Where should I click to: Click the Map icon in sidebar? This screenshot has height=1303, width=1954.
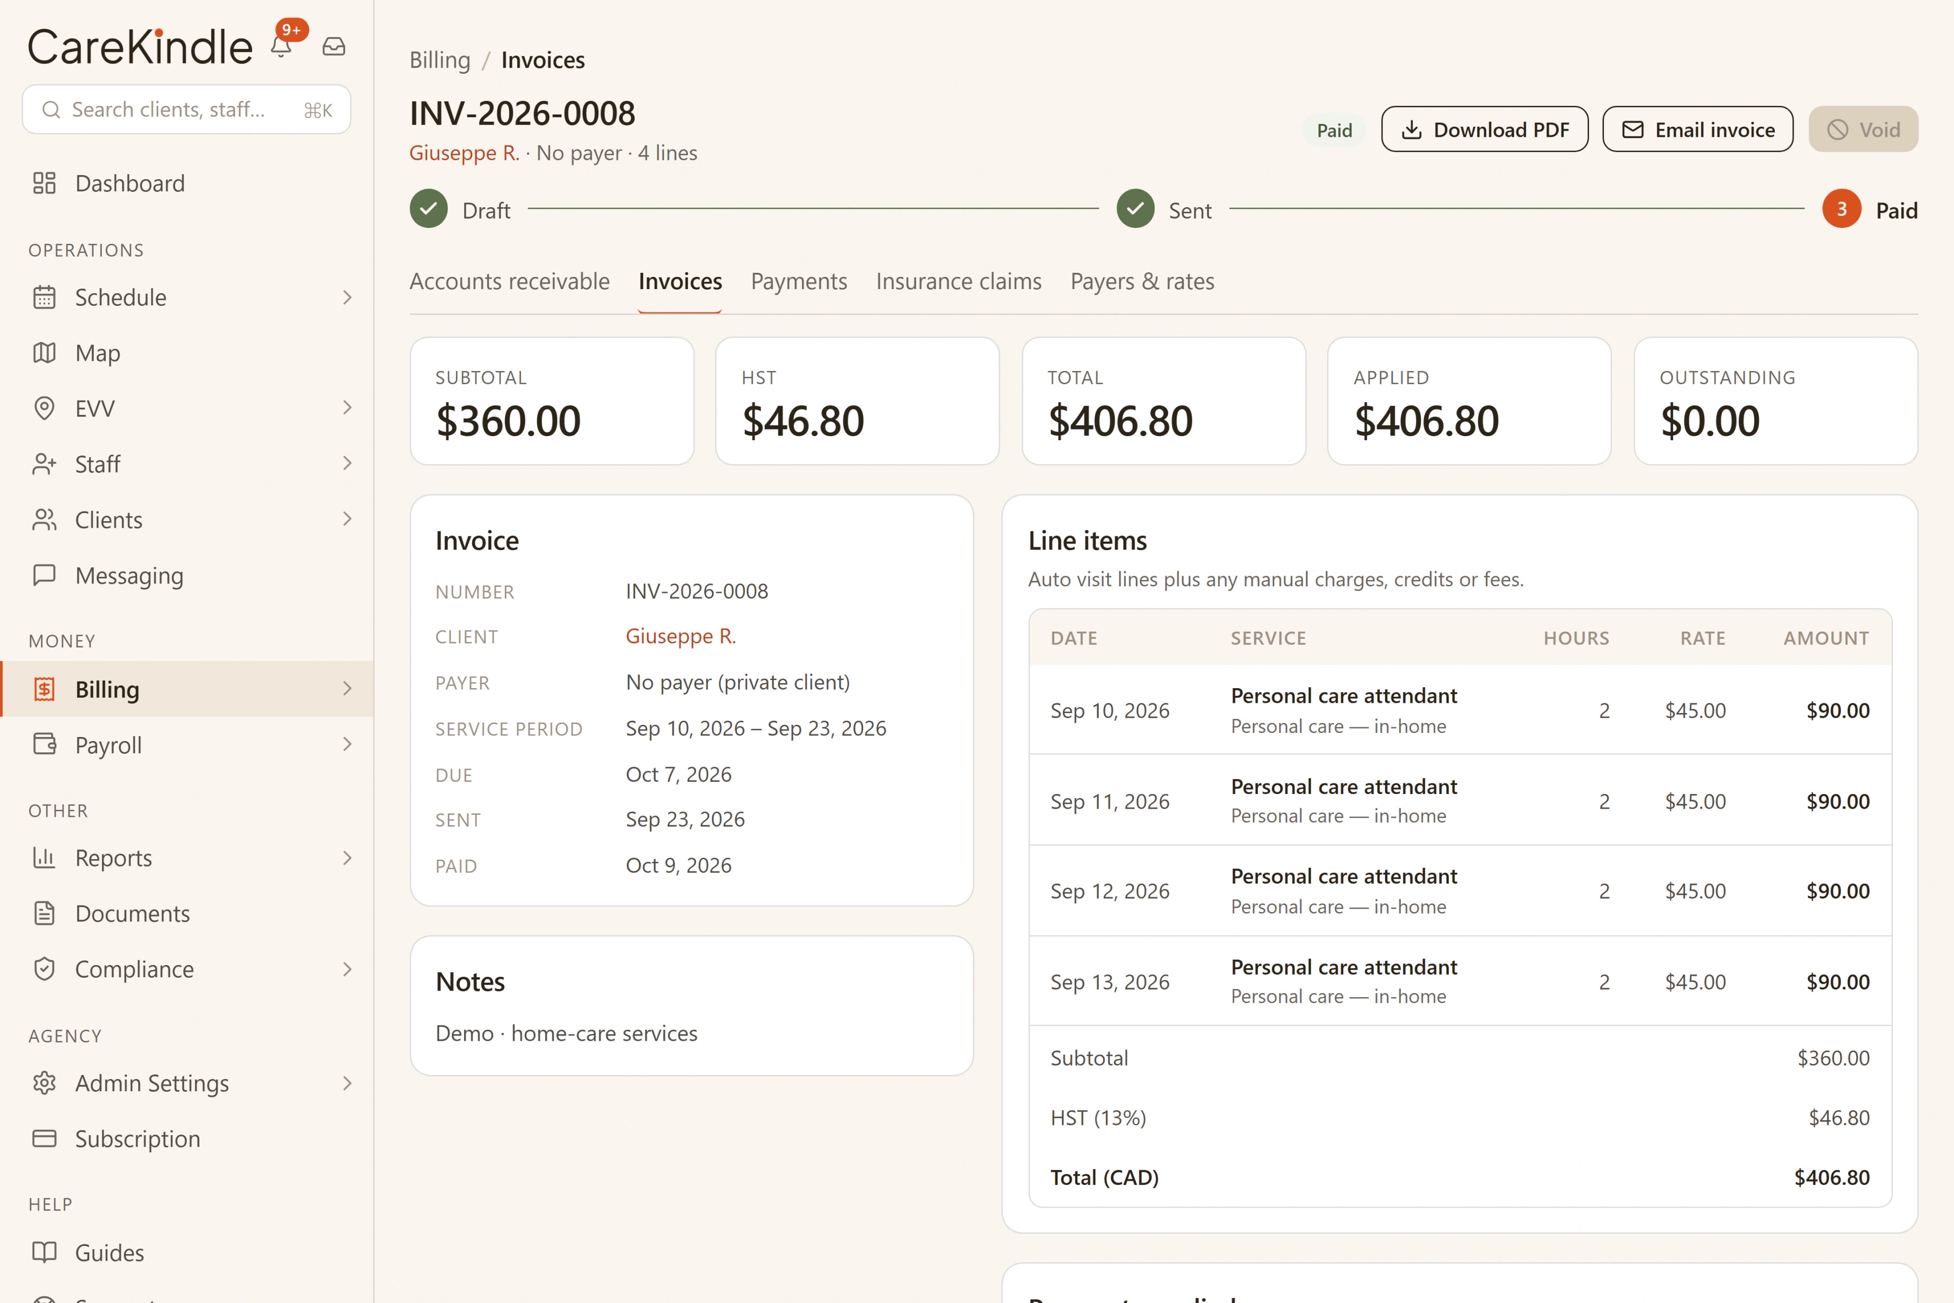tap(44, 352)
